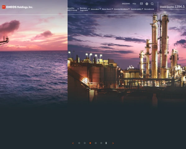Image resolution: width=186 pixels, height=149 pixels.
Task: Click the globe language icon
Action: point(147,4)
